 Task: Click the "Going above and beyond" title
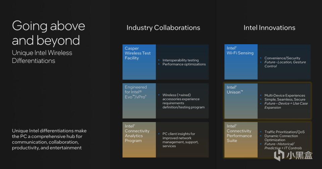tap(48, 33)
